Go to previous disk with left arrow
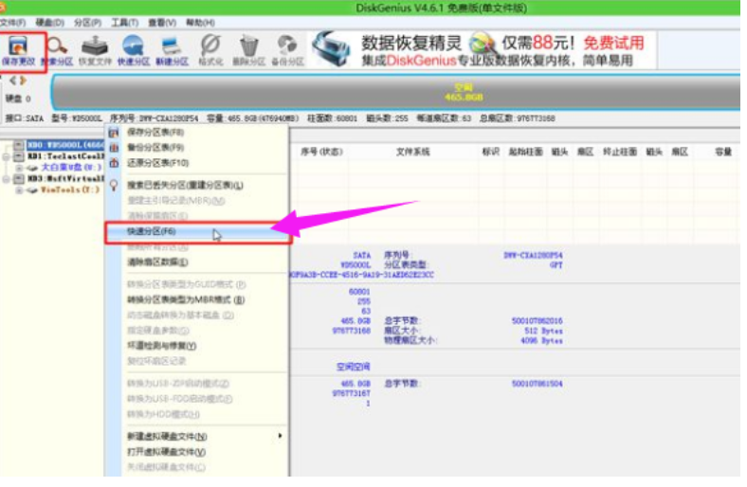 [x=12, y=81]
